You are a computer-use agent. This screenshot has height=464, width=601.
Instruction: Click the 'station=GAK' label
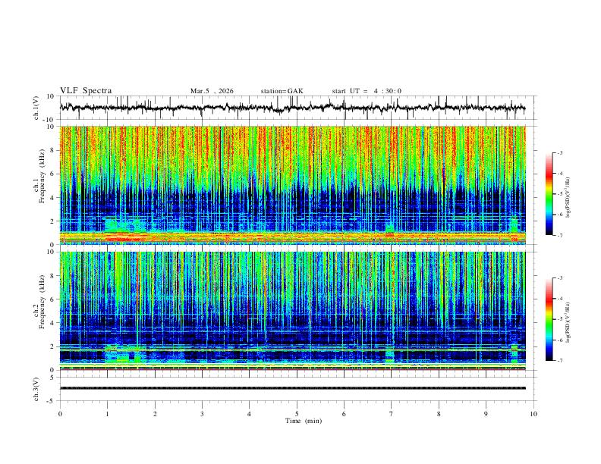coord(282,91)
